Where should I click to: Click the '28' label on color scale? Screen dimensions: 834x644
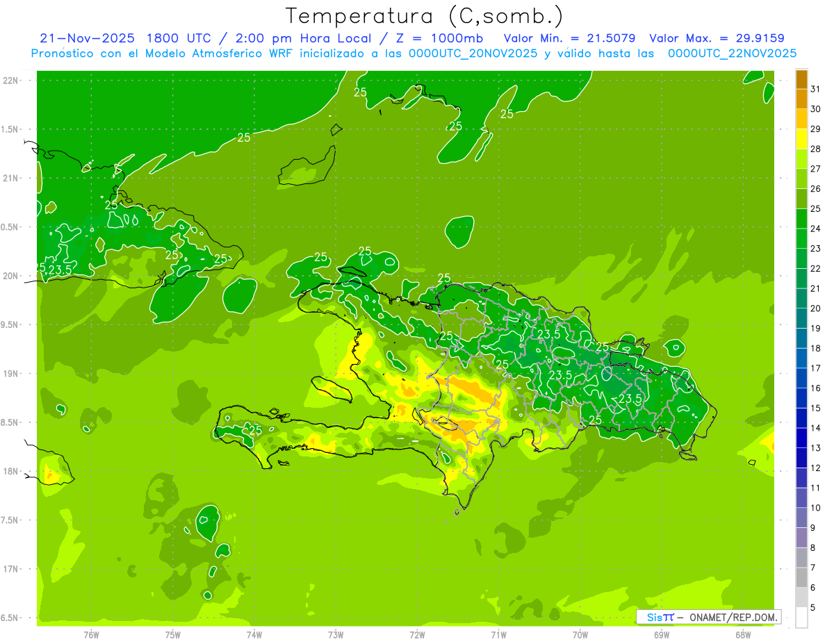[816, 149]
